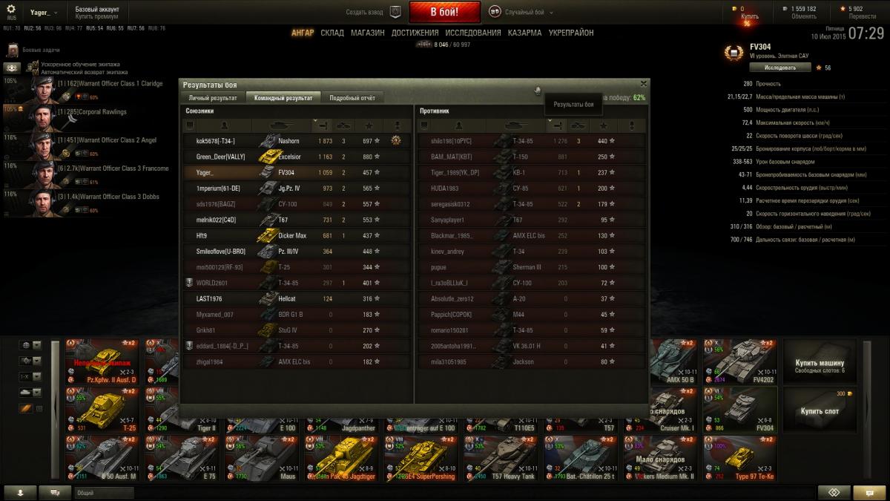Switch to the СКЛАД menu
890x501 pixels.
[x=332, y=33]
